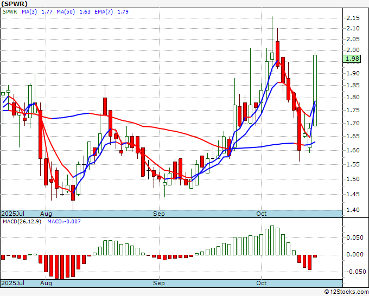Viewport: 369px width, 296px height.
Task: Click Aug on the MACD timeline
Action: tap(46, 283)
